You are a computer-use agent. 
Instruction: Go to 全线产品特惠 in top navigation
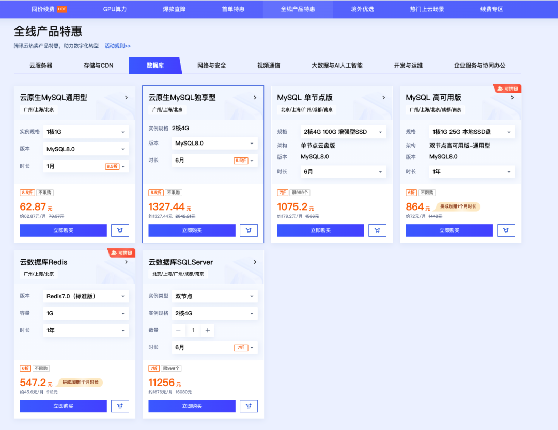pos(298,9)
